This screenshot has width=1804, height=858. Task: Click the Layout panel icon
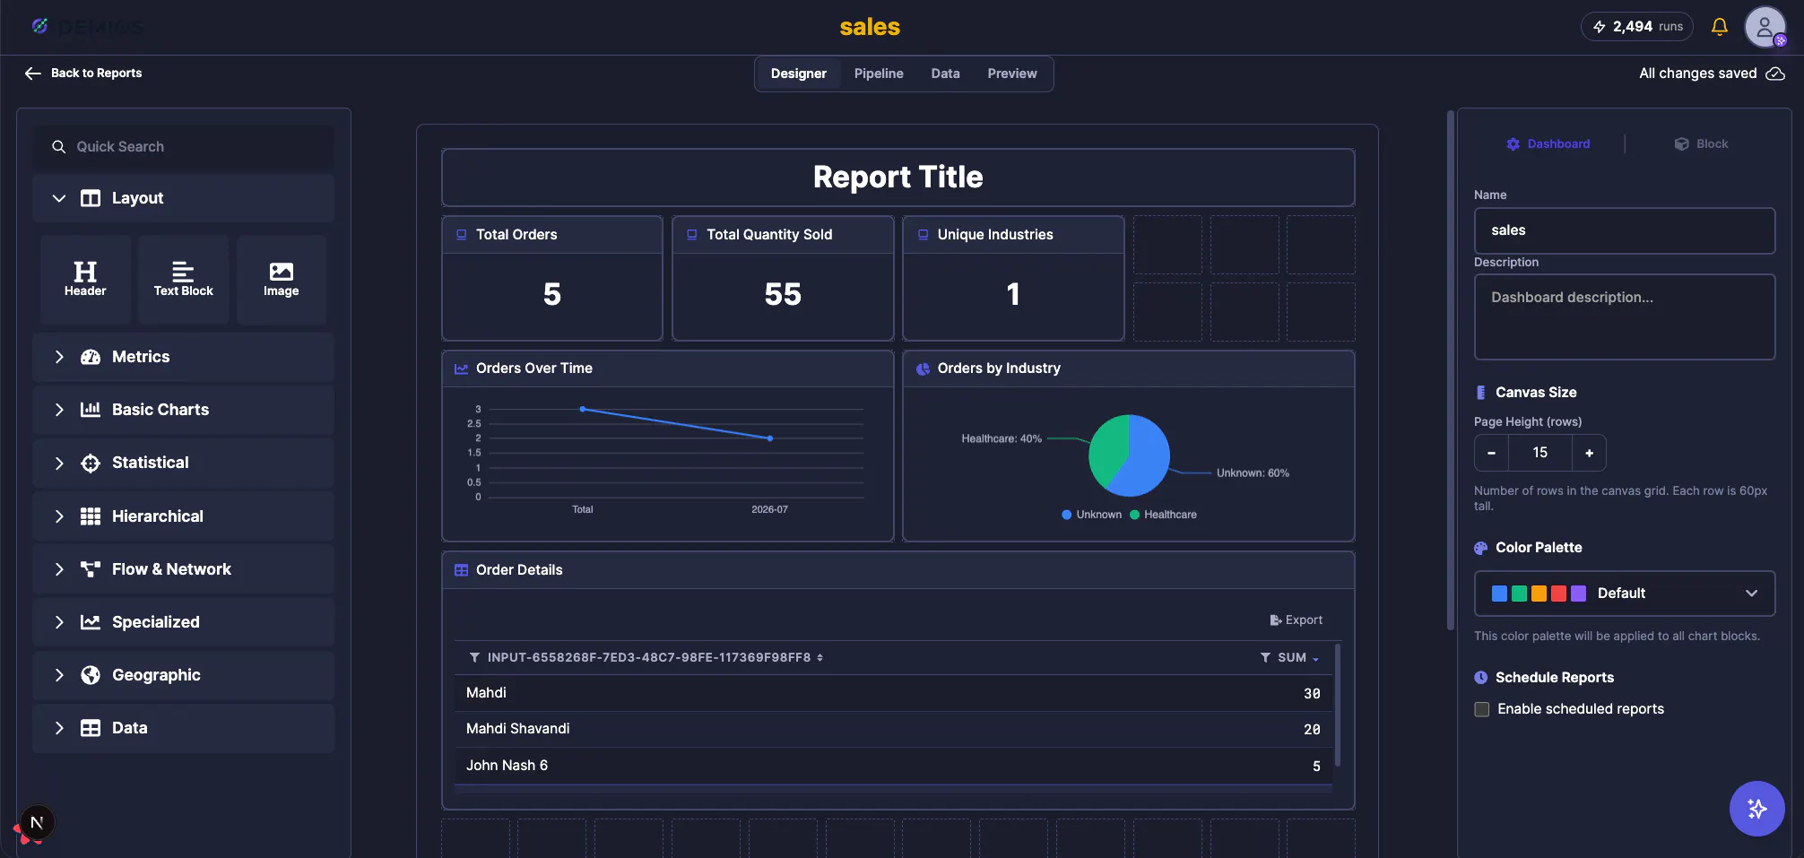pyautogui.click(x=91, y=198)
